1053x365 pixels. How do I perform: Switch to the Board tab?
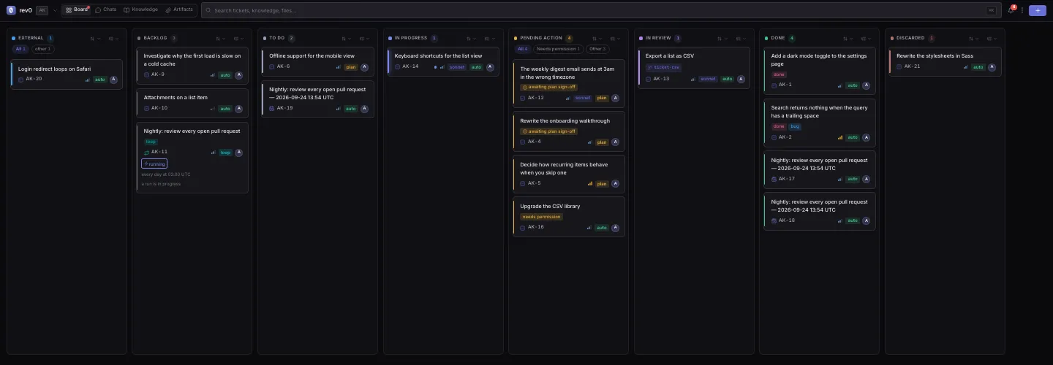tap(77, 10)
